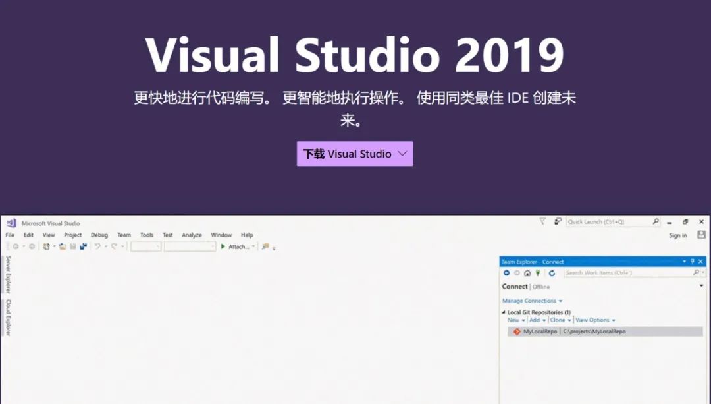Click the Local Git Repositories (1) heading
Viewport: 711px width, 404px height.
(539, 312)
